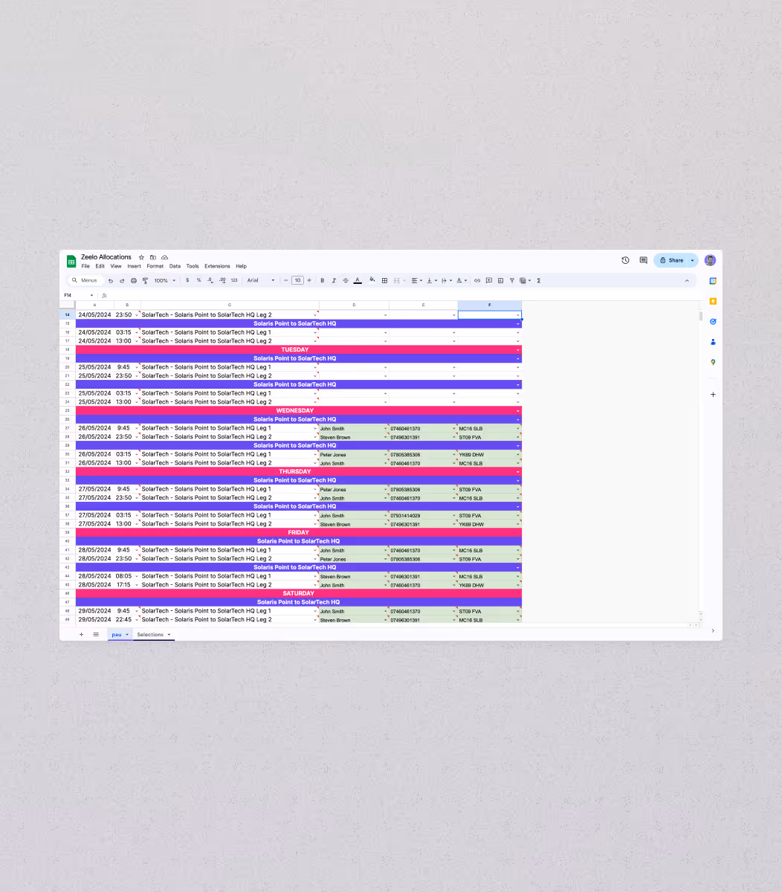
Task: Select the pink TUESDAY header row
Action: tap(298, 349)
